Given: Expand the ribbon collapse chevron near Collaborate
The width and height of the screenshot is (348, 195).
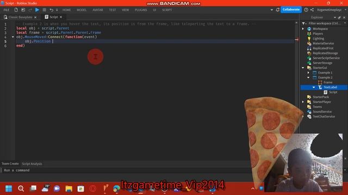Looking at the screenshot, I should click(272, 10).
